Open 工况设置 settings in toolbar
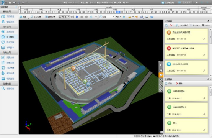Image resolution: width=212 pixels, height=138 pixels. (36, 17)
